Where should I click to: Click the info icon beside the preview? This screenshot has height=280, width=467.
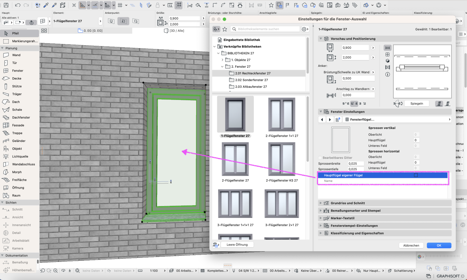tap(388, 74)
